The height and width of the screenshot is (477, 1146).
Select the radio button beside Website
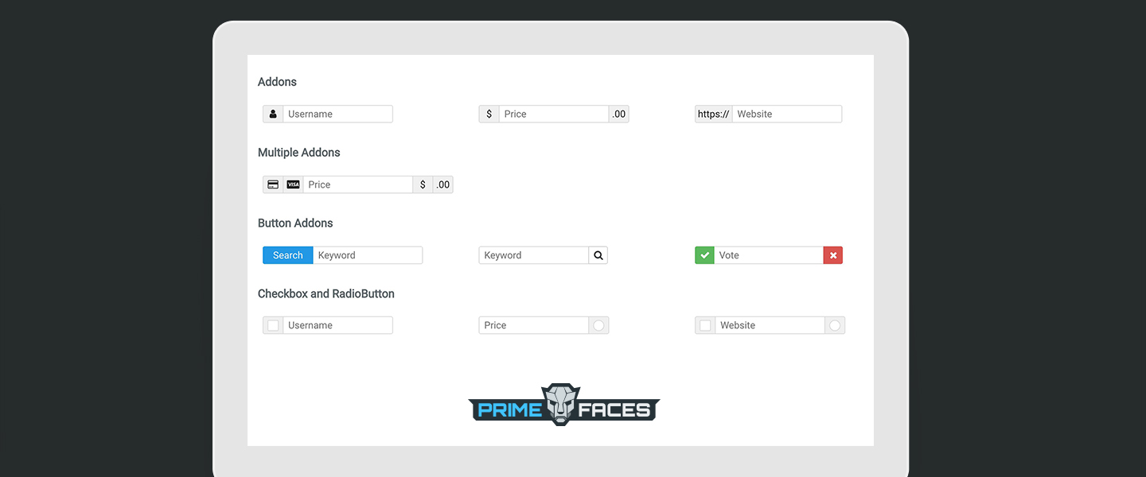(835, 325)
